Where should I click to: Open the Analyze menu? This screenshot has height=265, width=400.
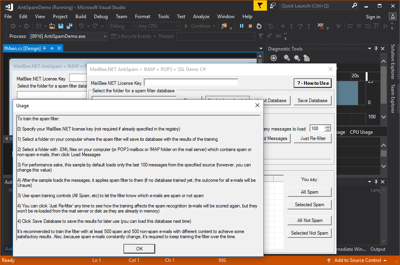tap(201, 17)
